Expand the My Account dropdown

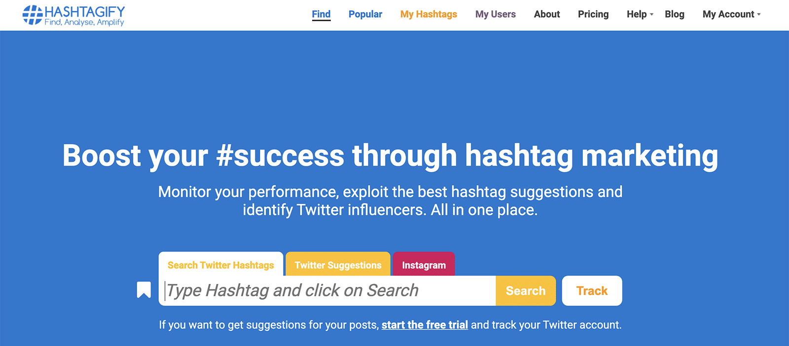(732, 14)
